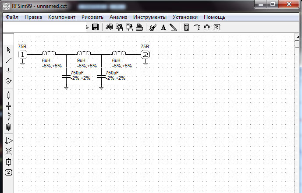The image size is (302, 193).
Task: Click the 9uH inductor on schematic
Action: [x=83, y=53]
